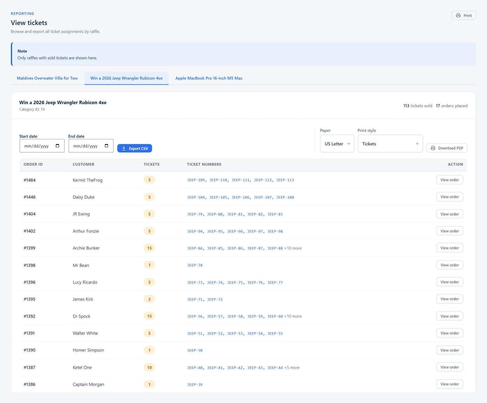Click ticket number JEEP-39
Viewport: 487px width, 403px height.
coord(195,385)
